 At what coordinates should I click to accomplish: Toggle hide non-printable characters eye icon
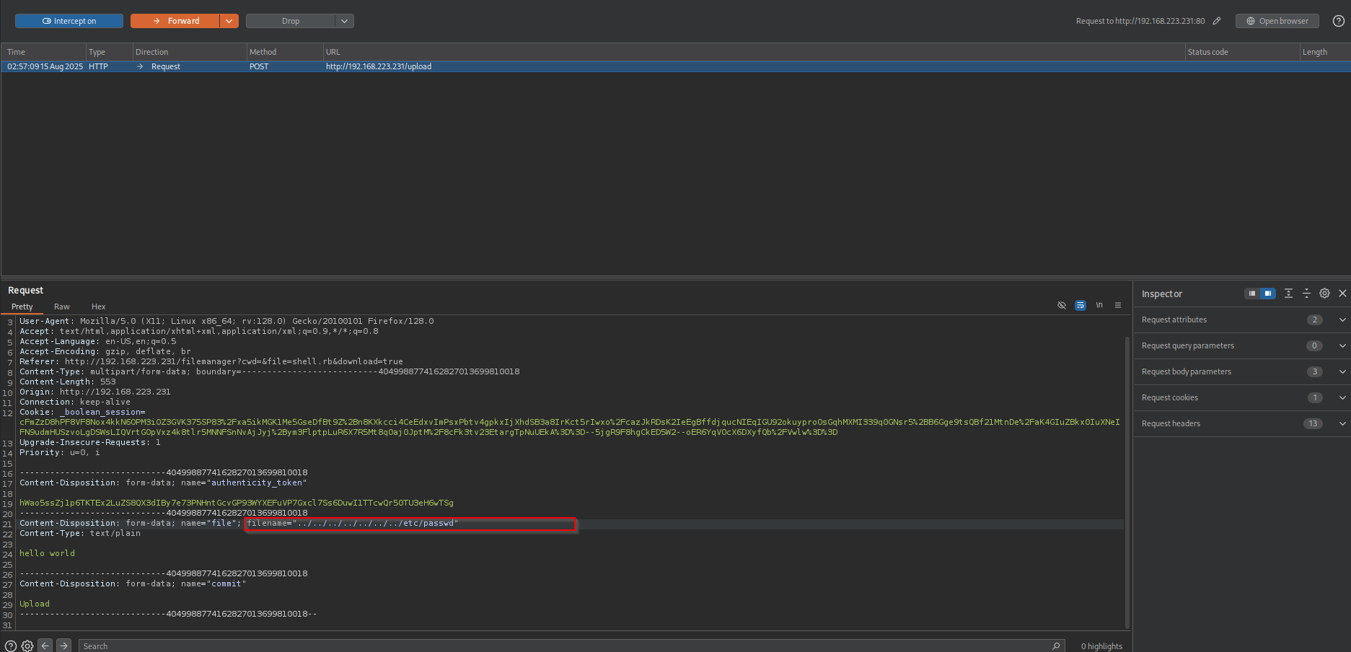click(1062, 305)
